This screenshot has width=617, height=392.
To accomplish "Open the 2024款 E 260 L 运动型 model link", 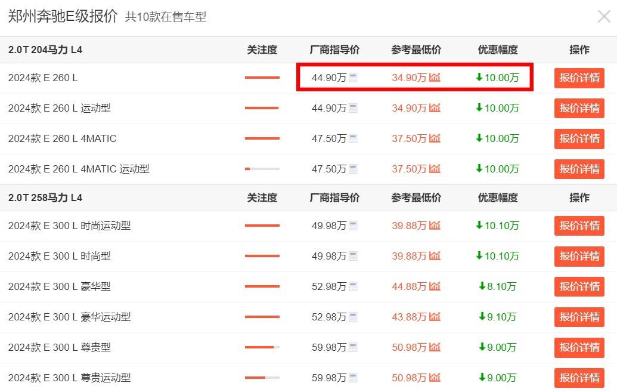I will (x=59, y=108).
